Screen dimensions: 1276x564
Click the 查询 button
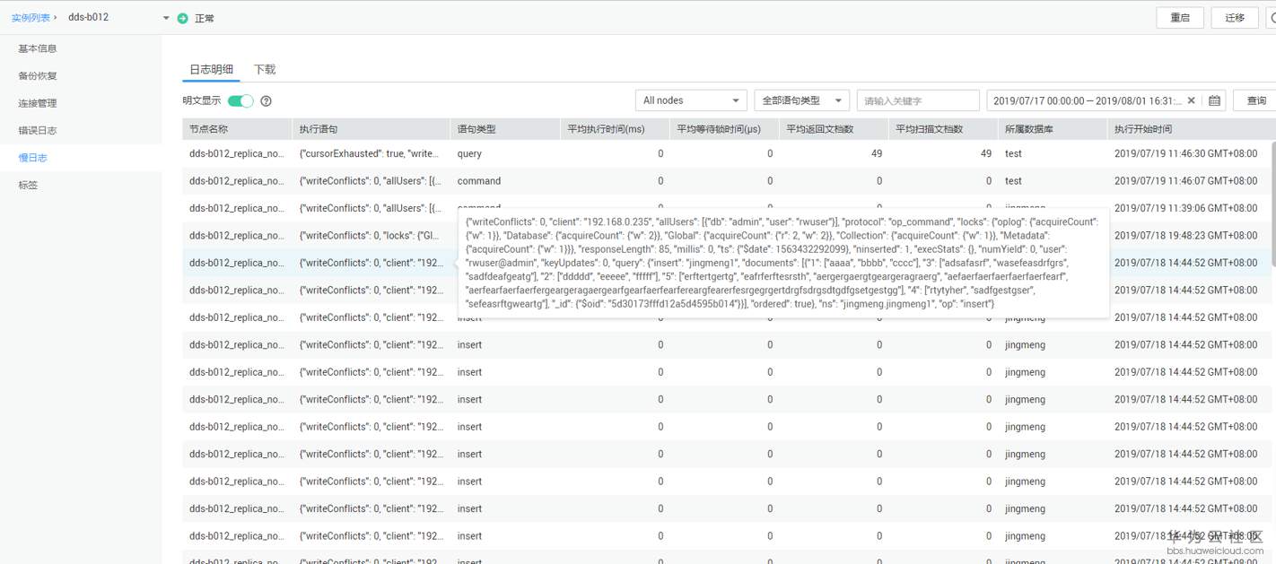[x=1255, y=100]
